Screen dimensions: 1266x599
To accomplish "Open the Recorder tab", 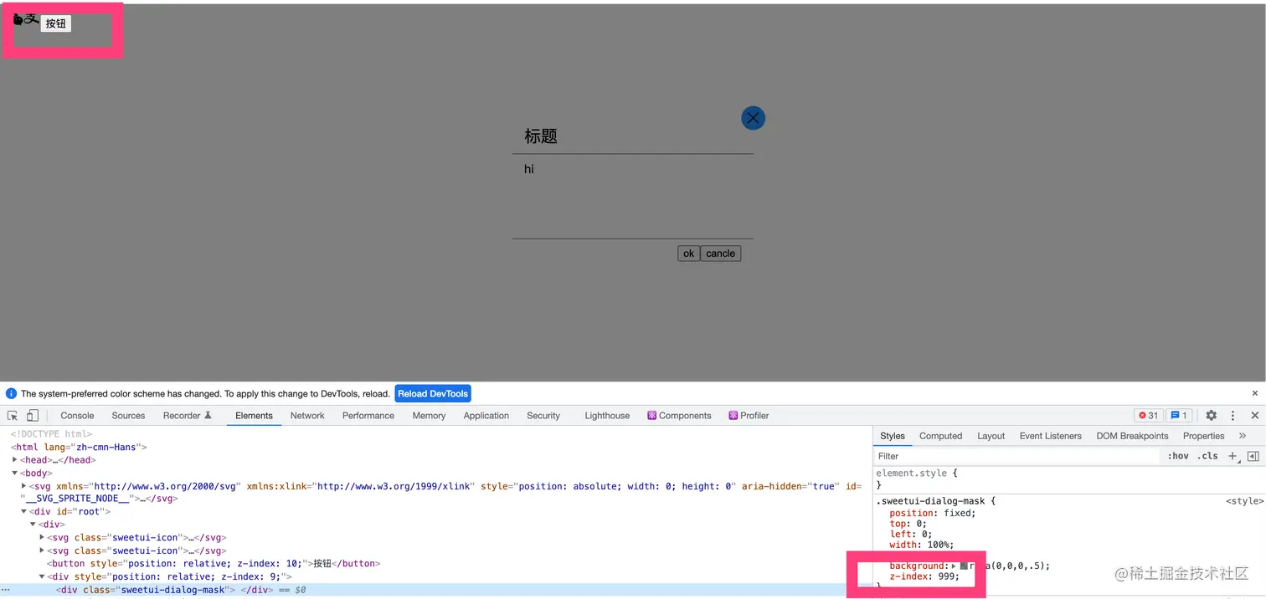I will tap(188, 416).
